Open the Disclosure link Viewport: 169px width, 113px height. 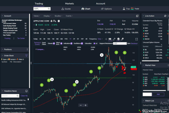click(x=134, y=43)
